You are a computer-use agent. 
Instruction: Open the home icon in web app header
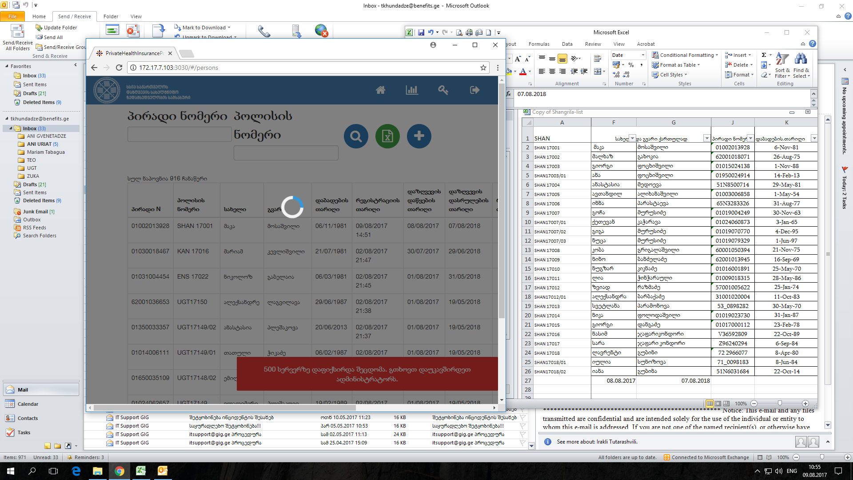click(x=380, y=90)
